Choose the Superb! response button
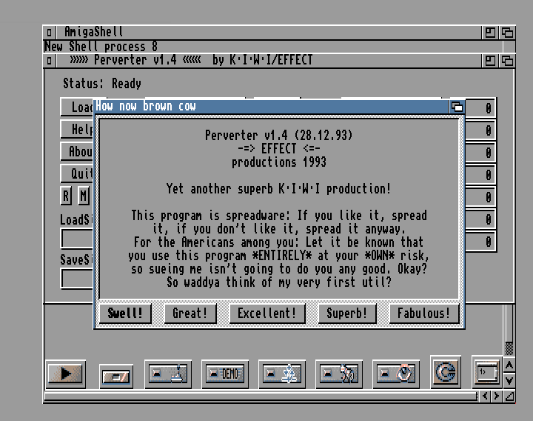 [x=346, y=314]
